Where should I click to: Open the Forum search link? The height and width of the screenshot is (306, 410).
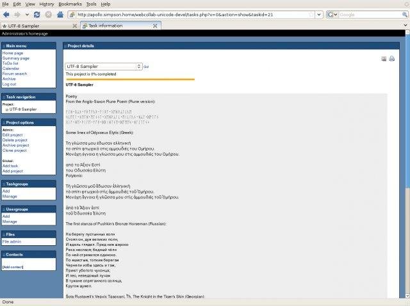pos(15,74)
